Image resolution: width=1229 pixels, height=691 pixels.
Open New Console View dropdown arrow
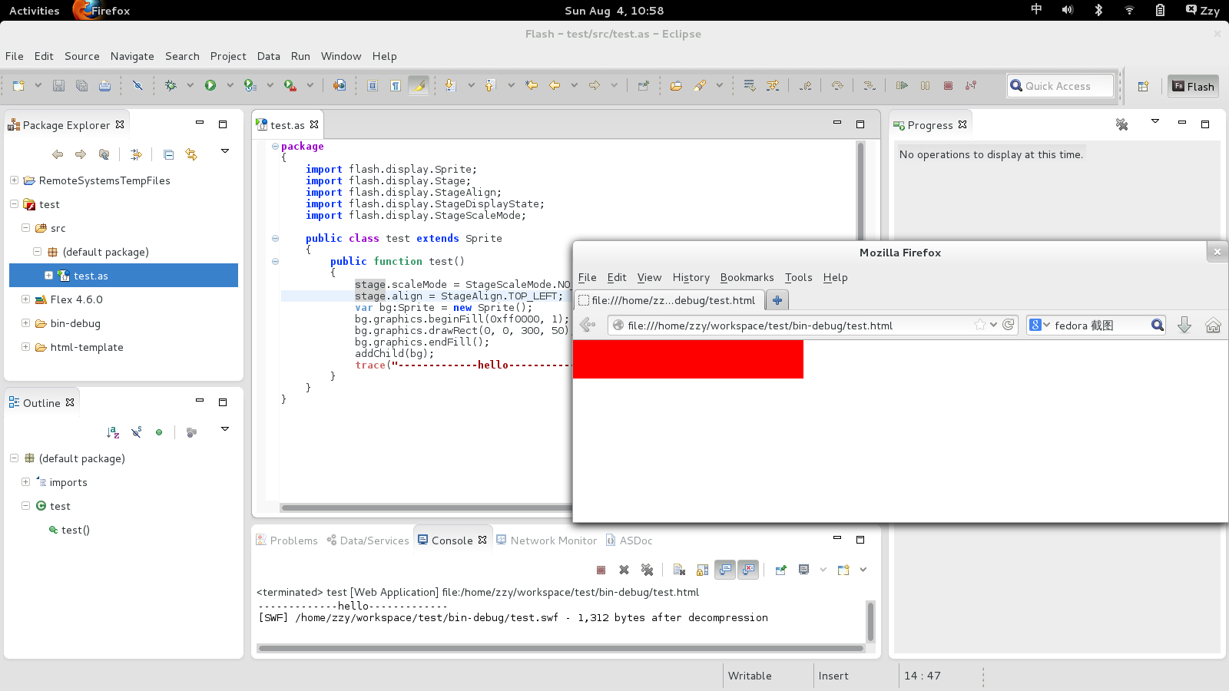[863, 570]
